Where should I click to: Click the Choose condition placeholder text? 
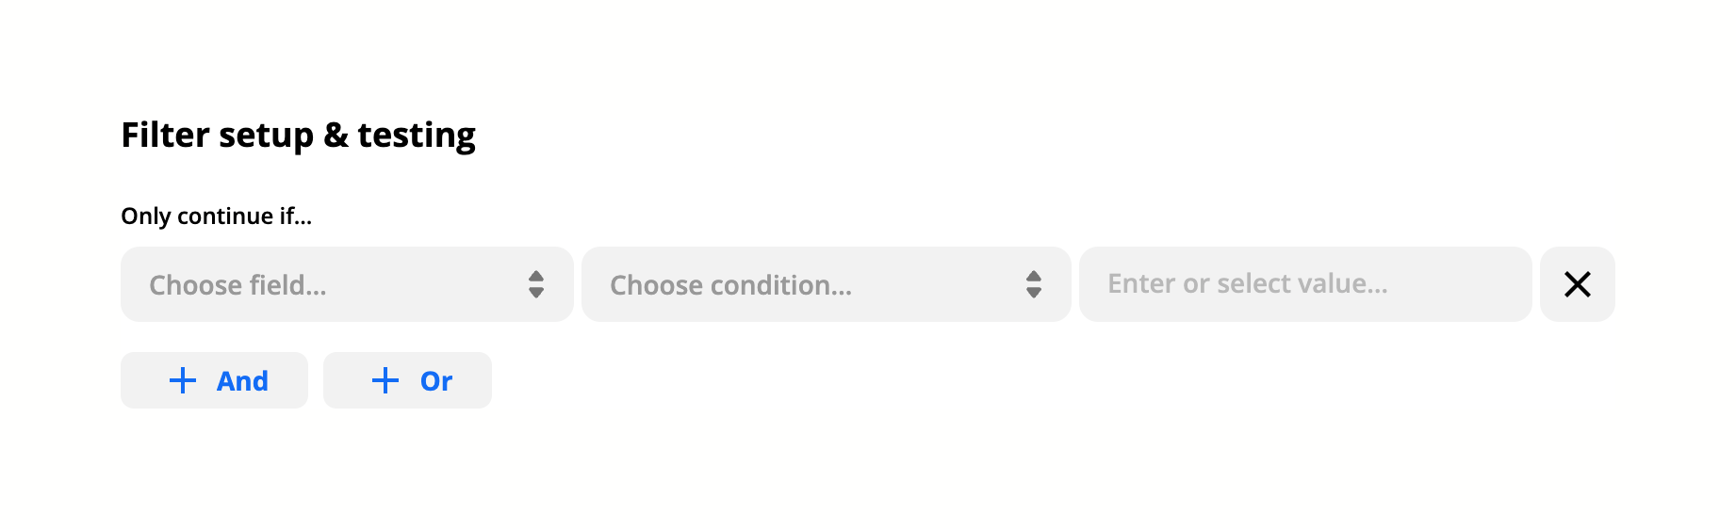[x=730, y=285]
